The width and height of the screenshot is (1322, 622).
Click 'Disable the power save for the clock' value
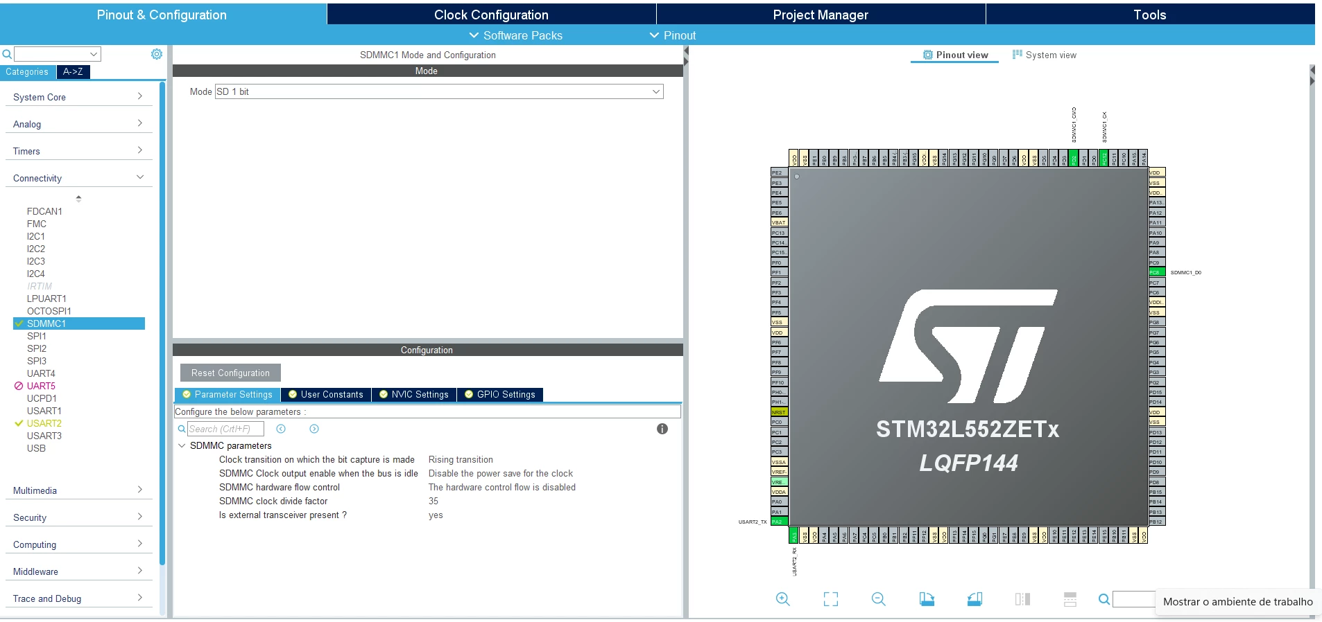tap(501, 473)
